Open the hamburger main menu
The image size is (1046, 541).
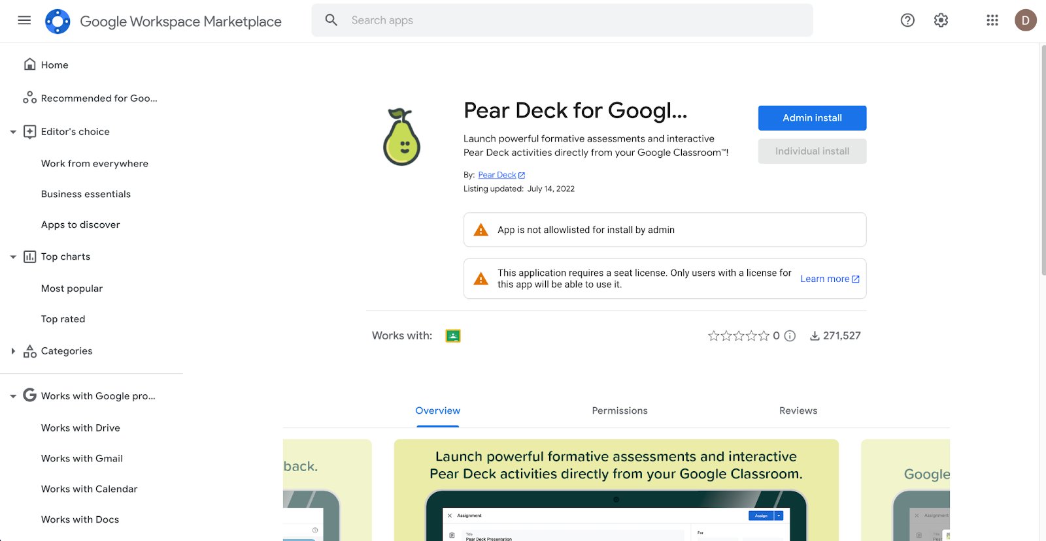[24, 20]
